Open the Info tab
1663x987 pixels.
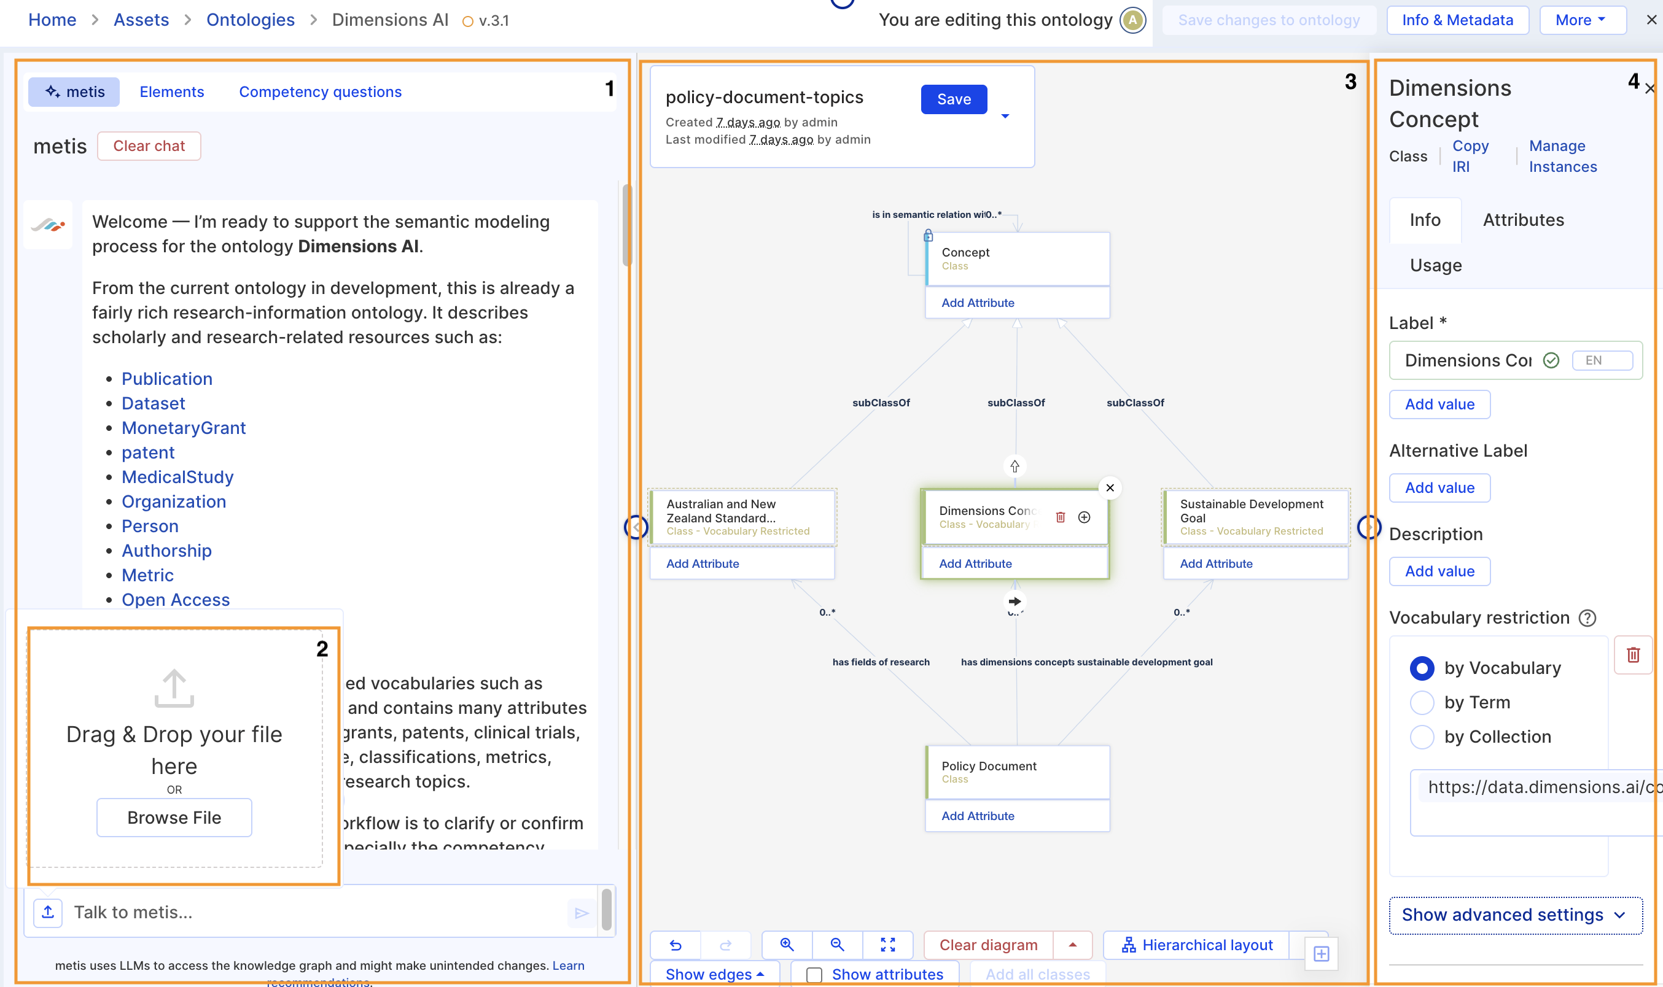coord(1425,220)
